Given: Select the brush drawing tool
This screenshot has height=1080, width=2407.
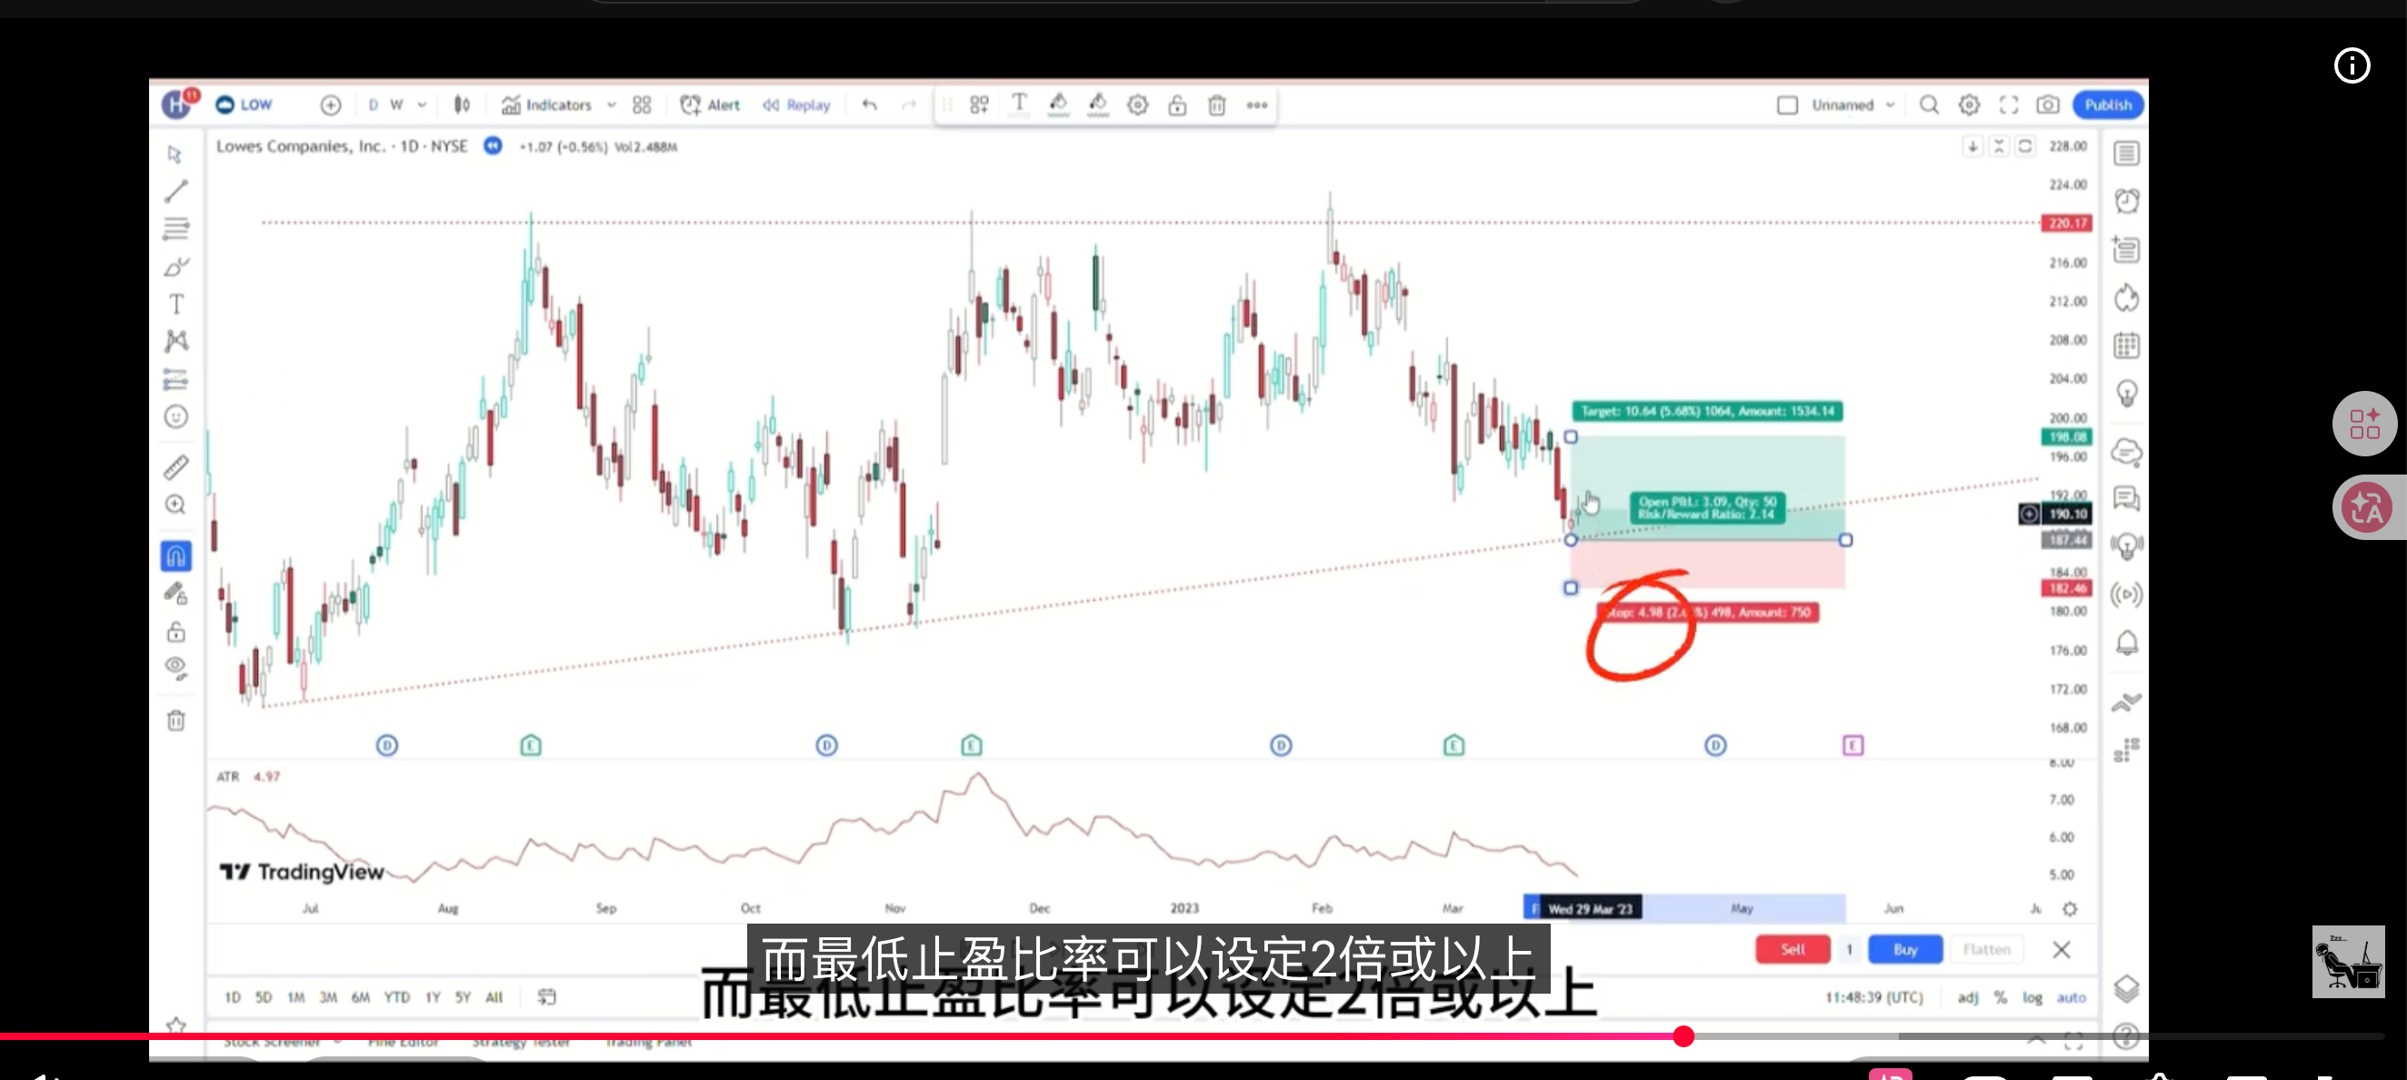Looking at the screenshot, I should pyautogui.click(x=175, y=267).
